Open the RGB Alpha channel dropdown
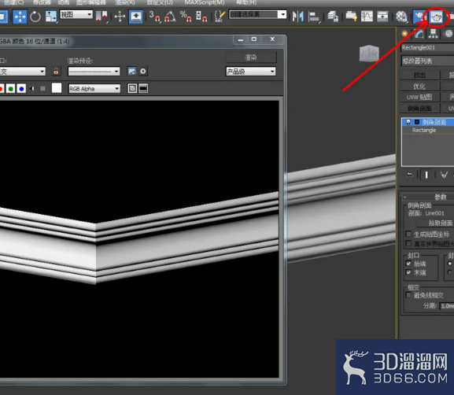 coord(94,89)
